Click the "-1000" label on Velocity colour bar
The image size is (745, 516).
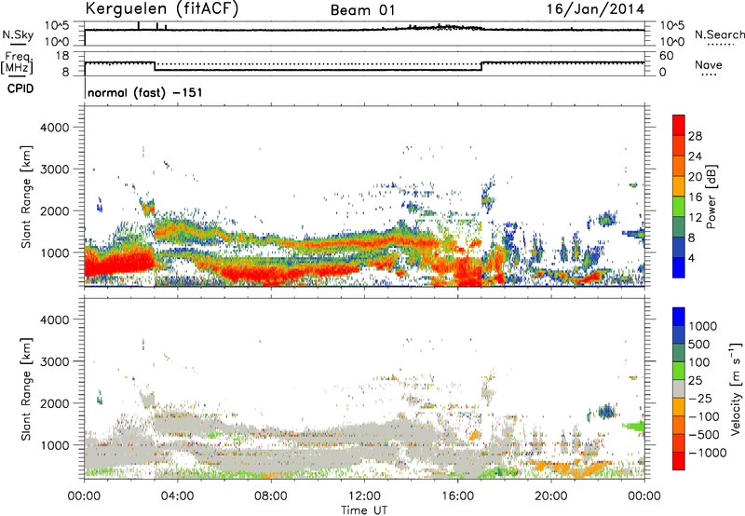coord(707,453)
